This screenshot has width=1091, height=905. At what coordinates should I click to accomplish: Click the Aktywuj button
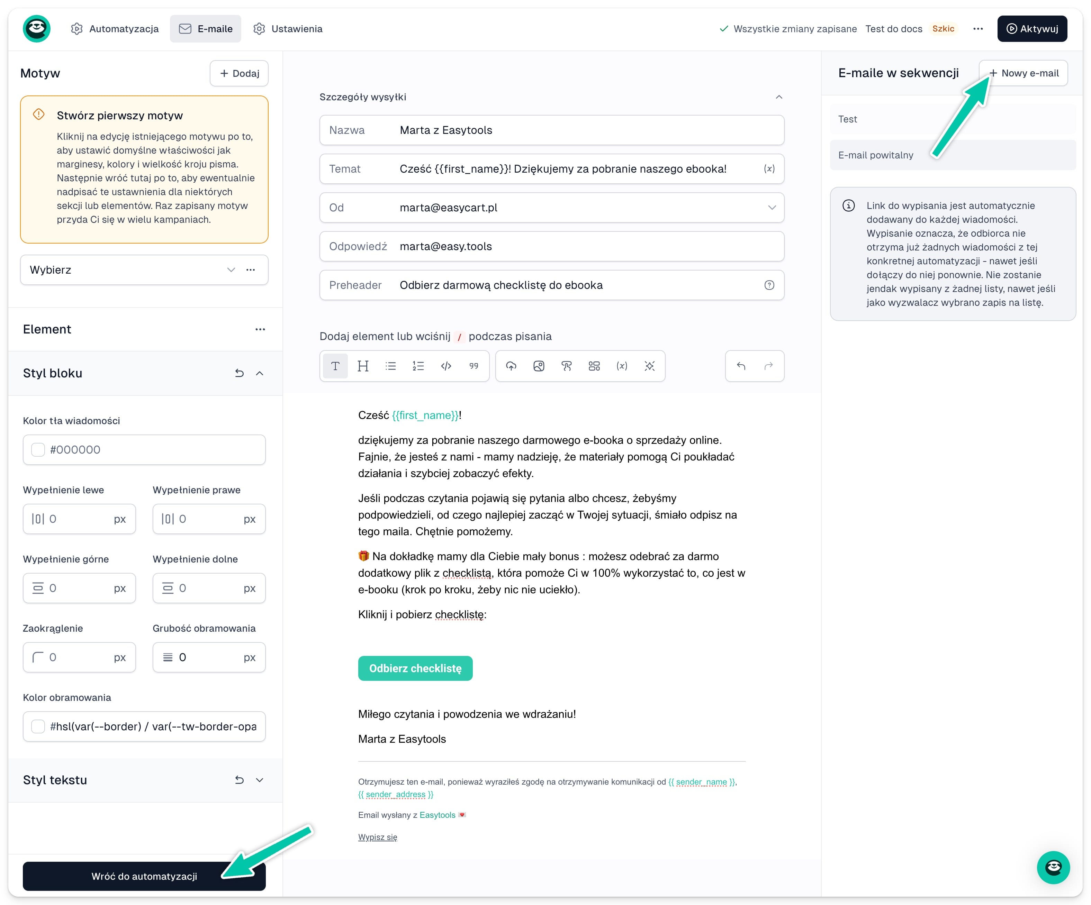point(1032,29)
